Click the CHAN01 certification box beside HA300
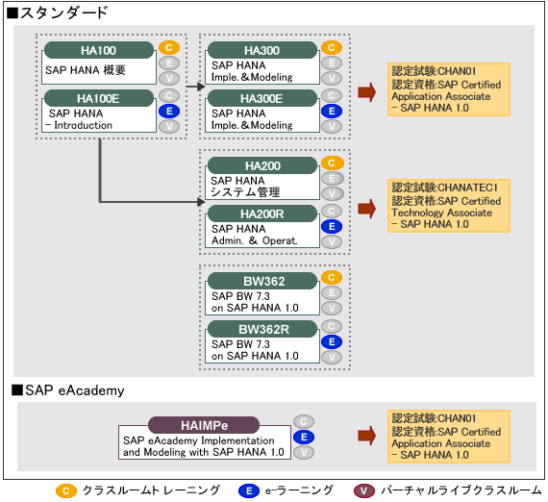Image resolution: width=548 pixels, height=502 pixels. (x=449, y=89)
